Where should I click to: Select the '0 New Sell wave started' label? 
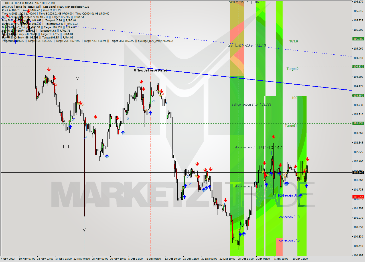151,70
